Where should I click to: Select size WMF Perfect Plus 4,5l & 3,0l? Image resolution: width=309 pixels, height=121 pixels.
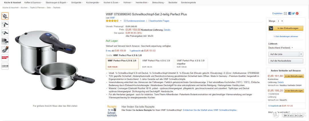tap(156, 63)
